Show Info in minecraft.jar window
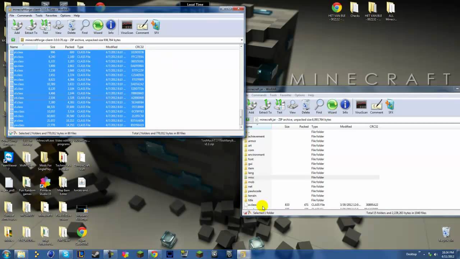Screen dimensions: 460x259 [345, 107]
